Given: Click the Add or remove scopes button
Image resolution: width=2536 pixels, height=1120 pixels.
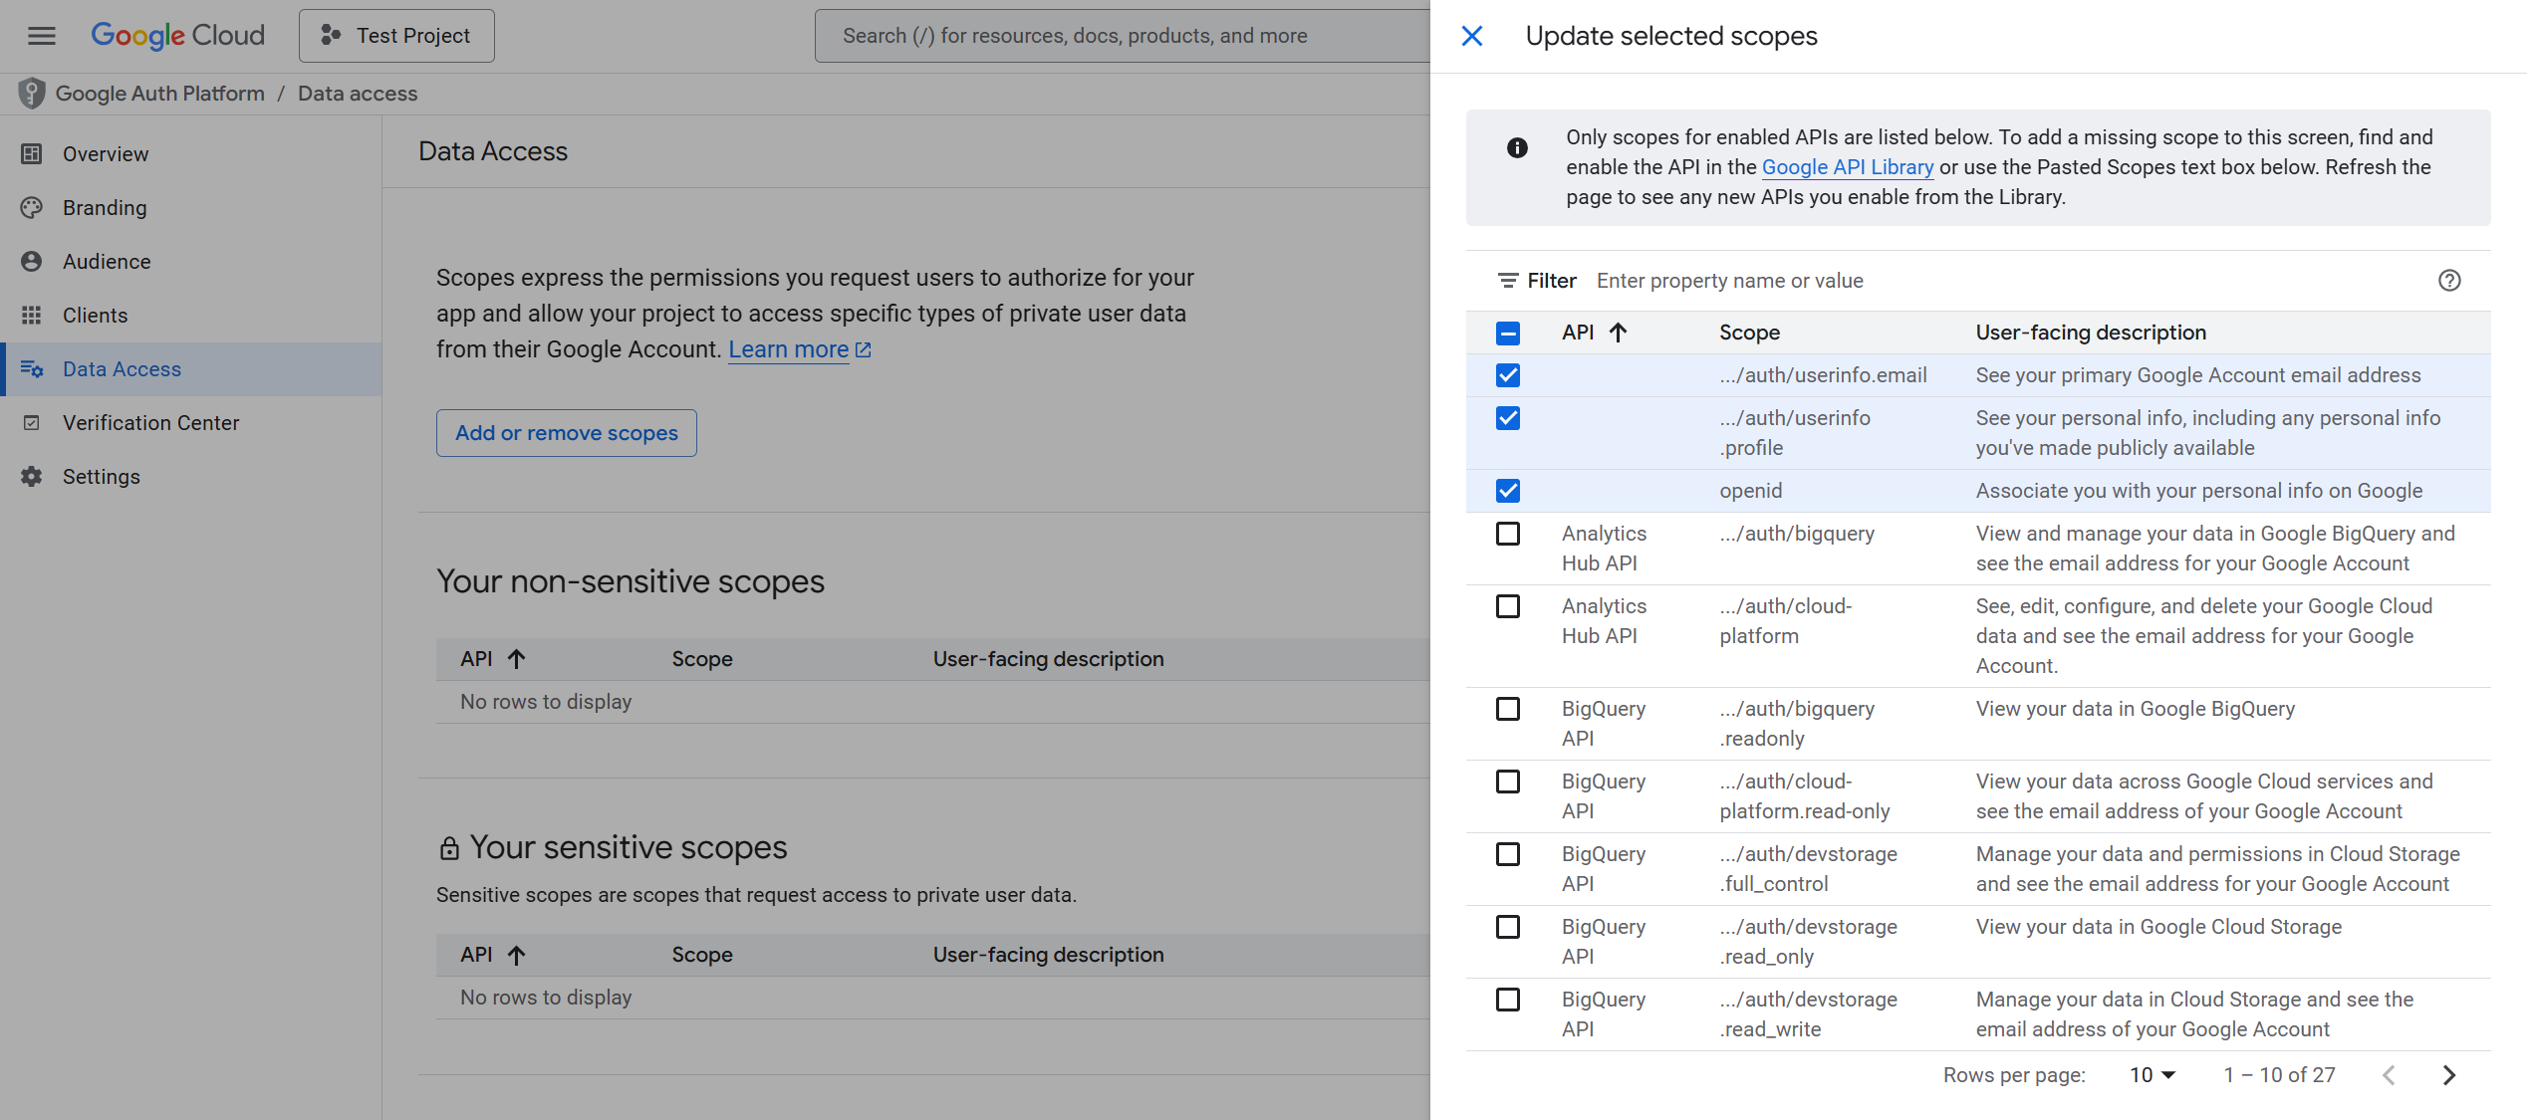Looking at the screenshot, I should (566, 433).
